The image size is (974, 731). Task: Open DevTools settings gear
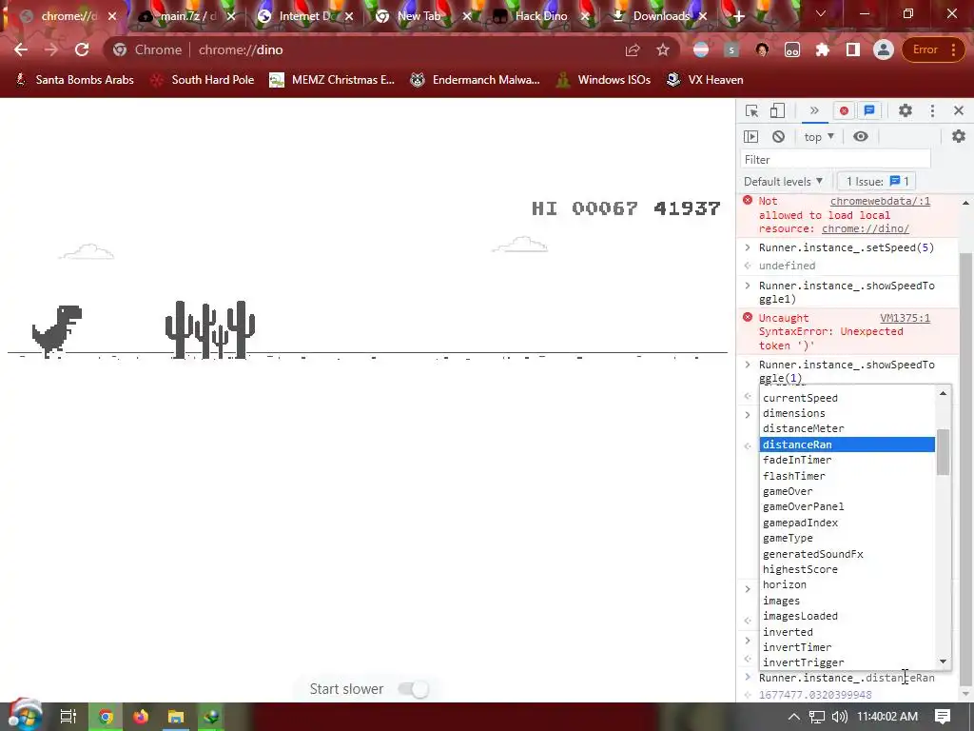[906, 110]
